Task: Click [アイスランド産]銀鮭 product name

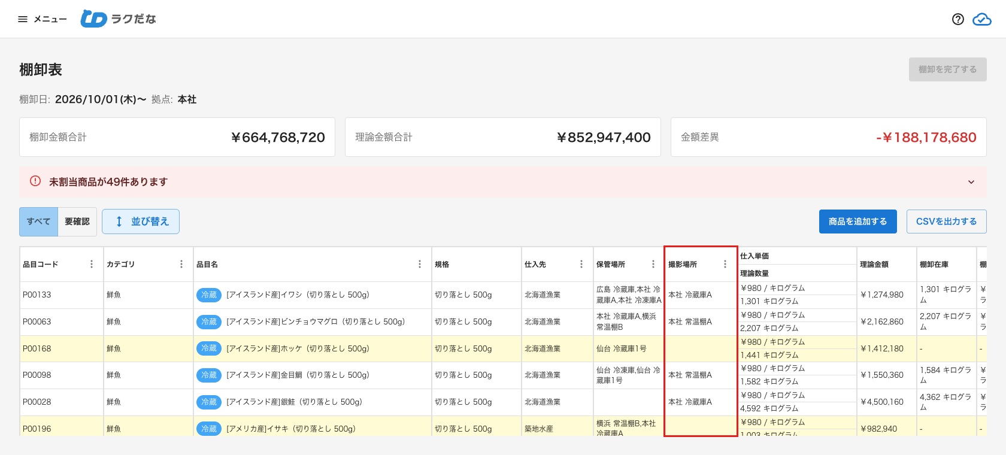Action: [x=294, y=402]
